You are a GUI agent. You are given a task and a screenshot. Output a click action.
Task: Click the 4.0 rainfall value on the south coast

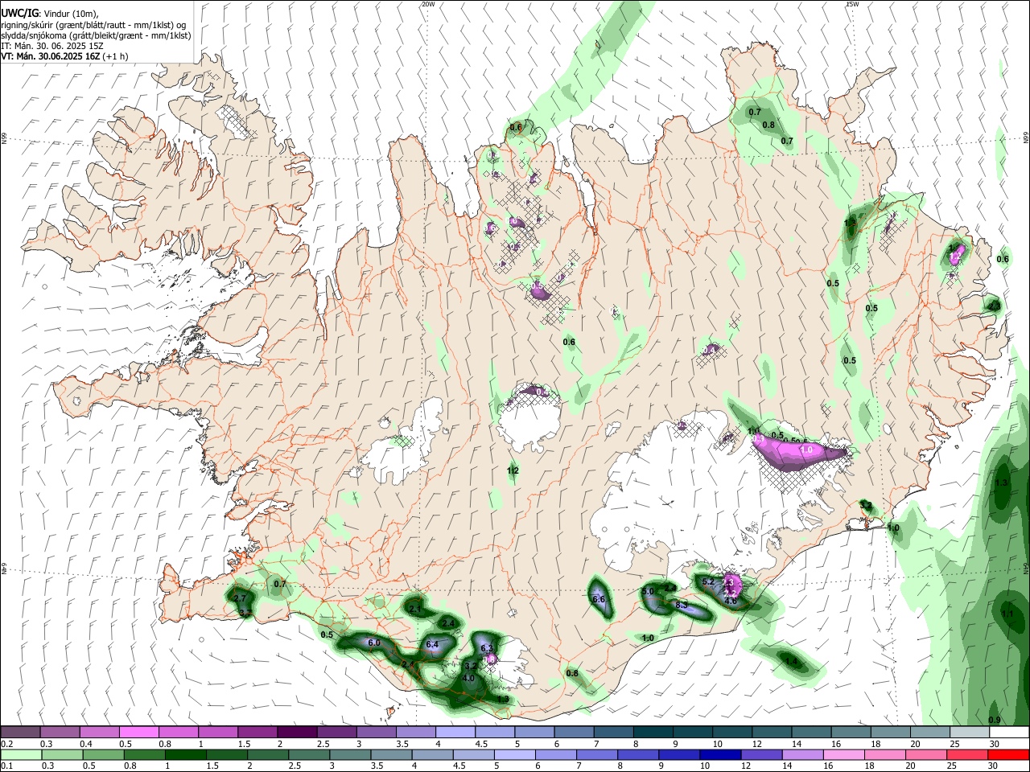tap(468, 678)
